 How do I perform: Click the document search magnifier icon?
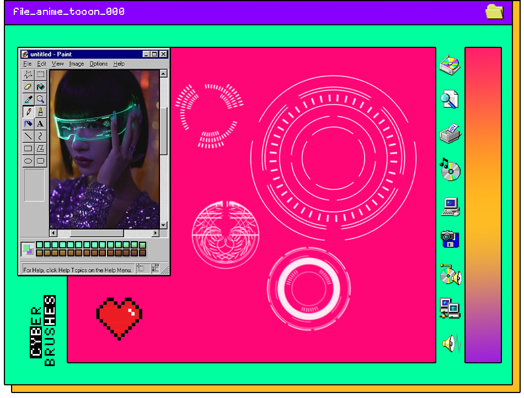[x=450, y=100]
